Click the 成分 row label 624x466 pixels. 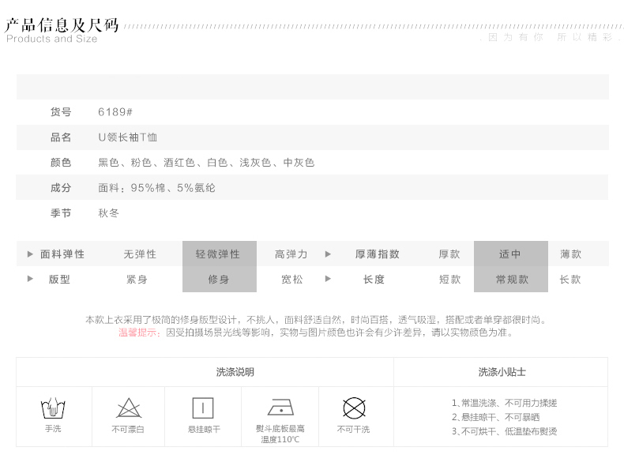point(61,187)
